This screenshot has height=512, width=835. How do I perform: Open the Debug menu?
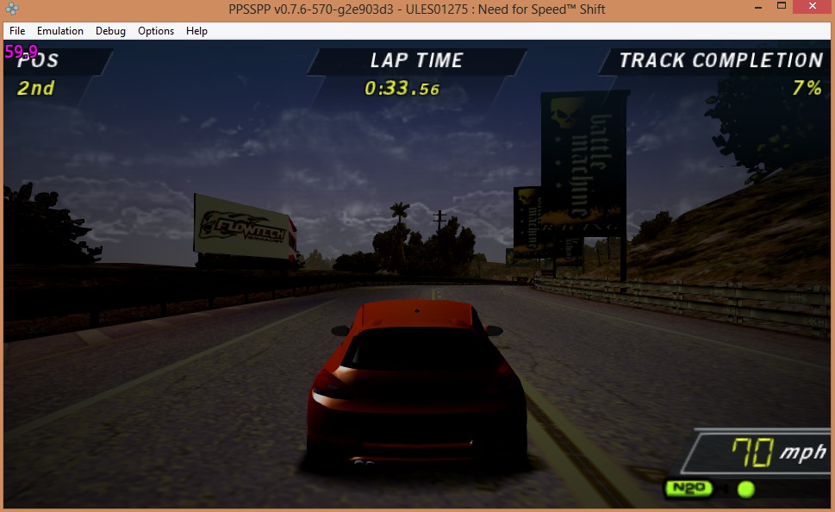(x=110, y=31)
